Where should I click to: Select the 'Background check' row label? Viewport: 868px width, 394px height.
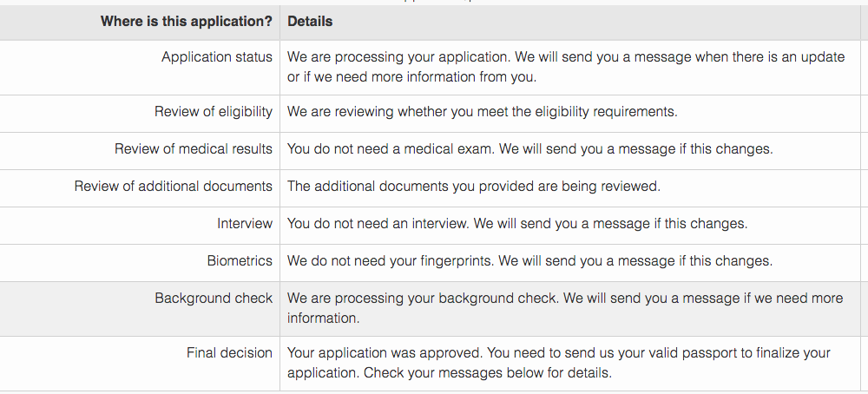[x=214, y=299]
